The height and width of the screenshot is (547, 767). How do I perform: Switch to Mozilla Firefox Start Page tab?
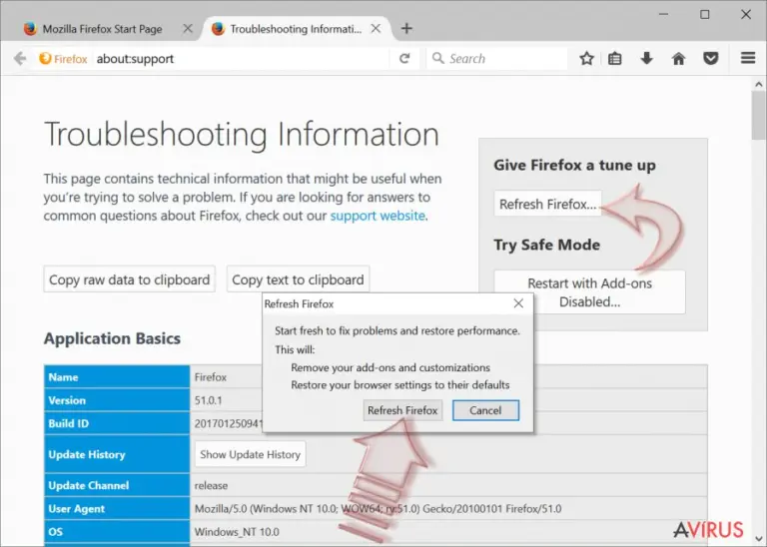(102, 29)
